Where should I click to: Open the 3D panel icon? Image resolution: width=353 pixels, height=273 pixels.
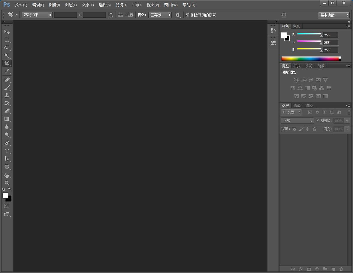[273, 43]
